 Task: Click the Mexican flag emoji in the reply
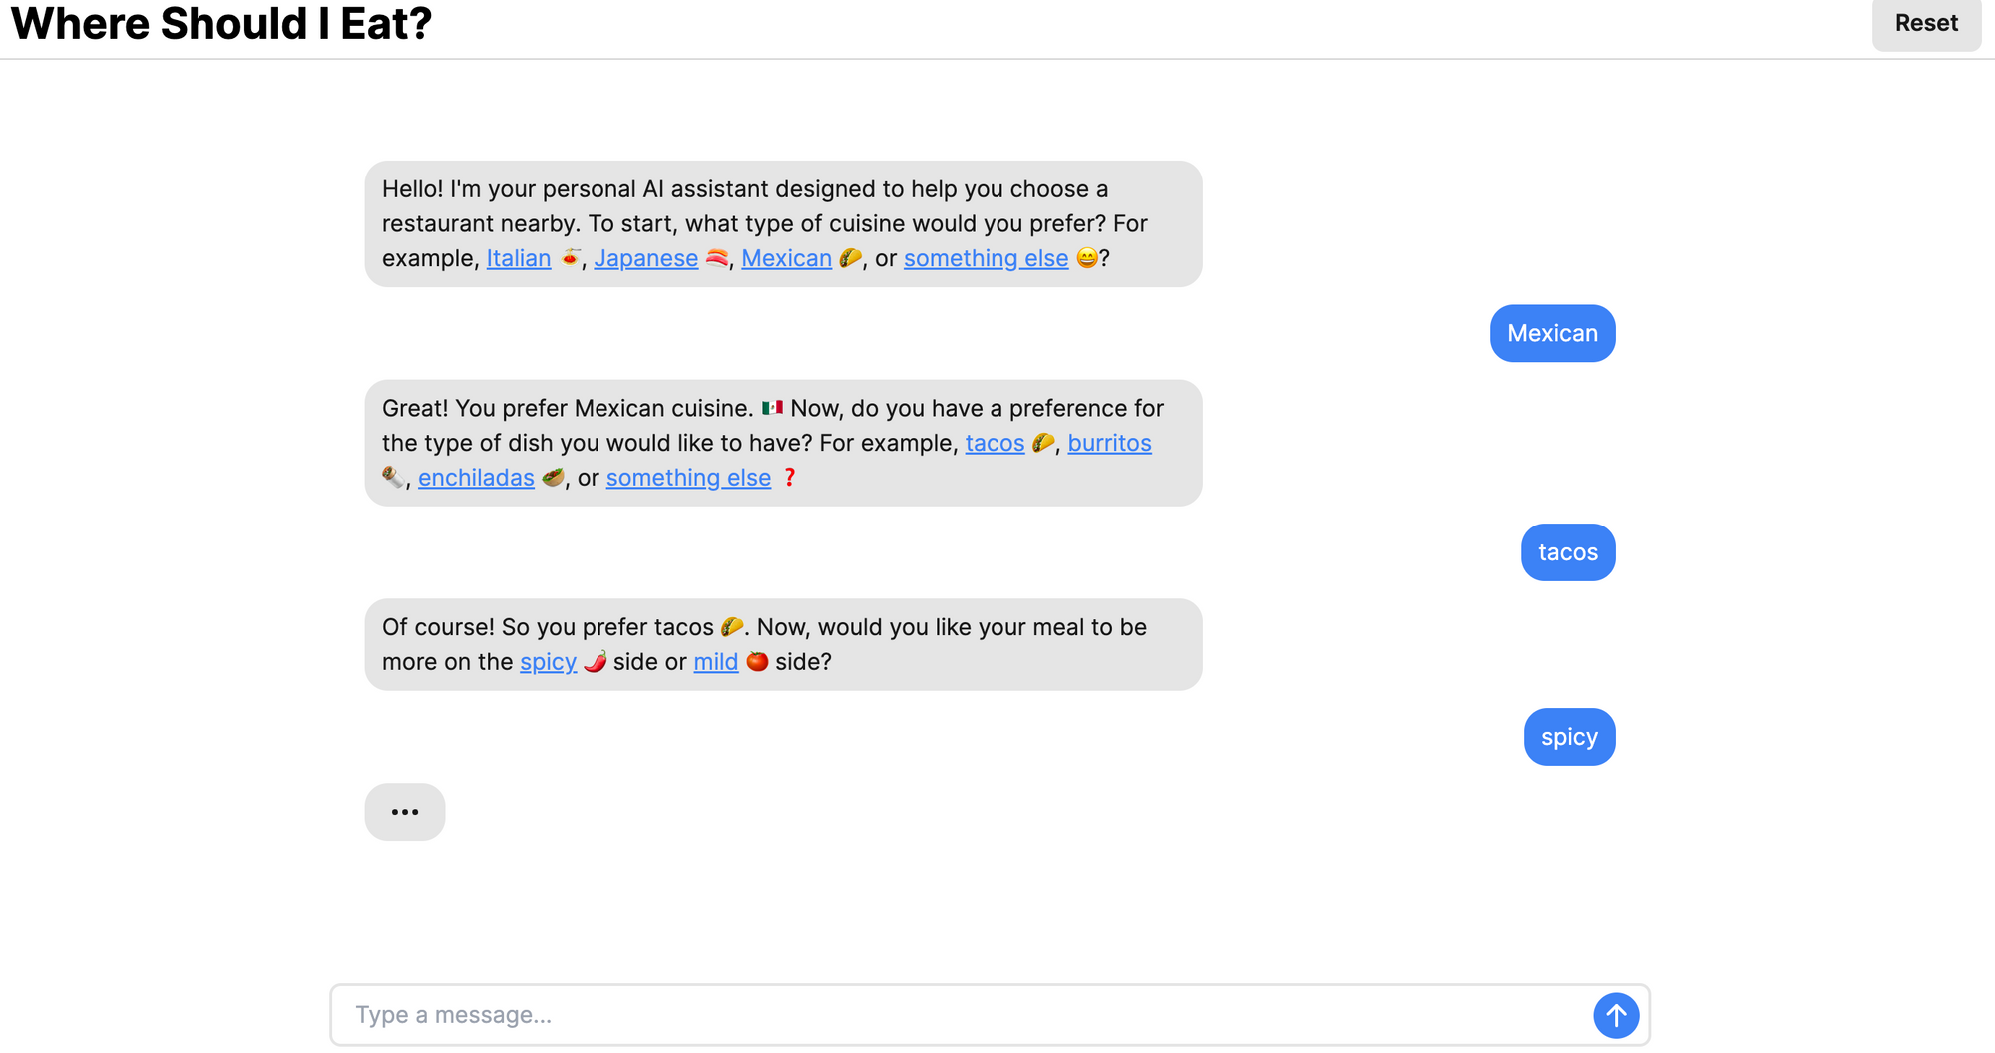click(771, 407)
